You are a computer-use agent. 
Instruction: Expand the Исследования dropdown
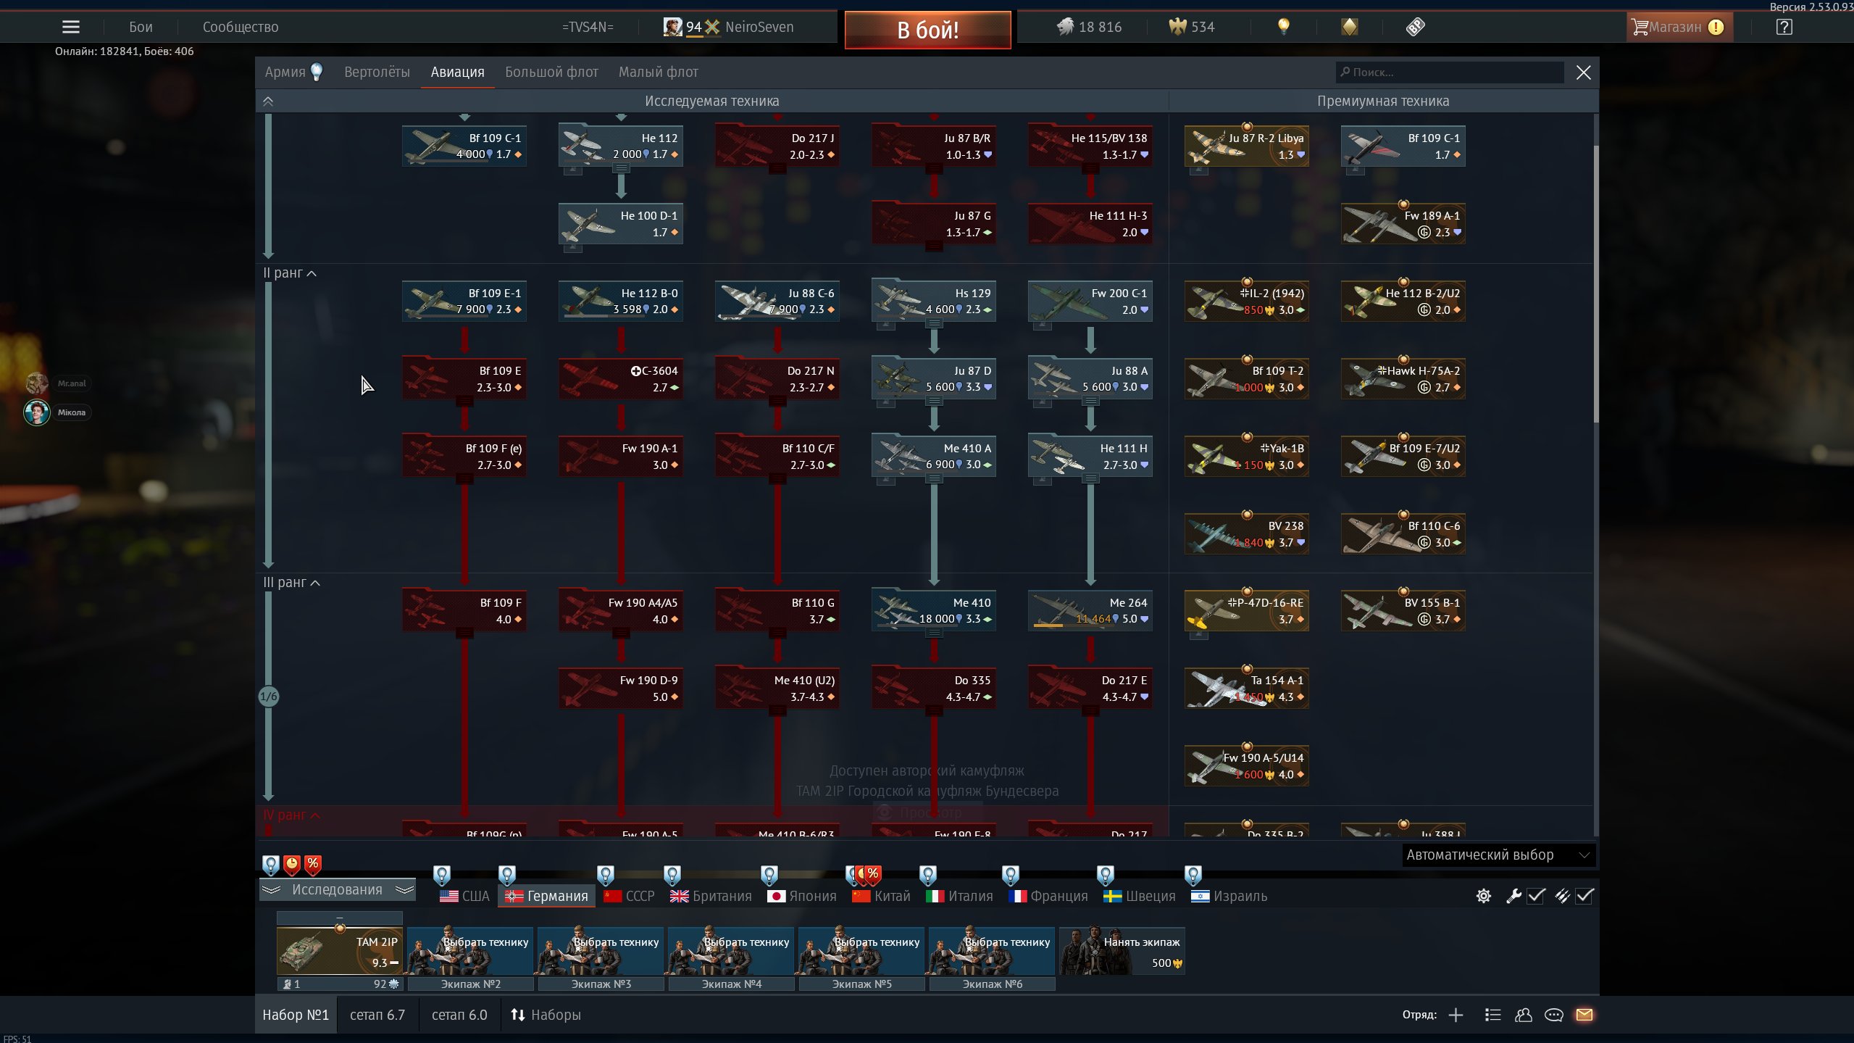337,890
